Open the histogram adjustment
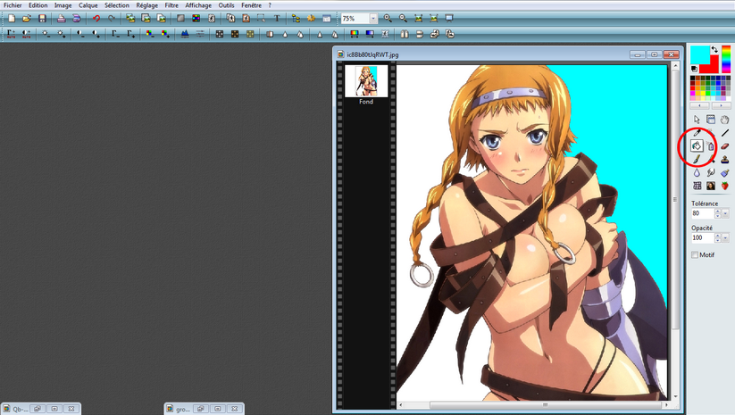Image resolution: width=735 pixels, height=415 pixels. pyautogui.click(x=185, y=34)
